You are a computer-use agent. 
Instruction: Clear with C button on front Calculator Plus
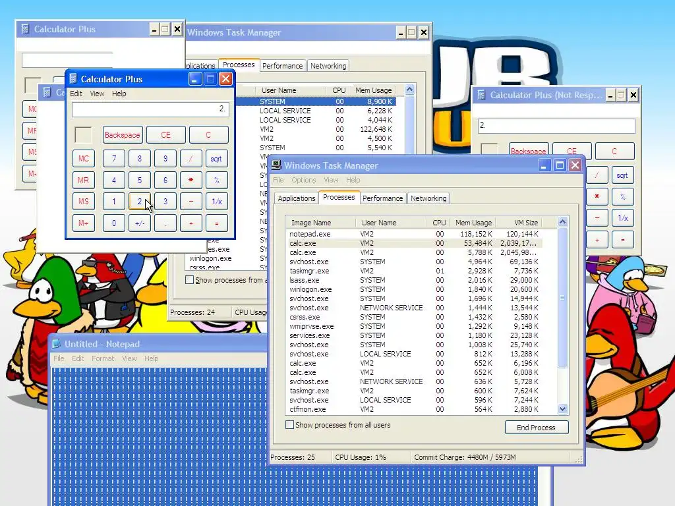(208, 134)
